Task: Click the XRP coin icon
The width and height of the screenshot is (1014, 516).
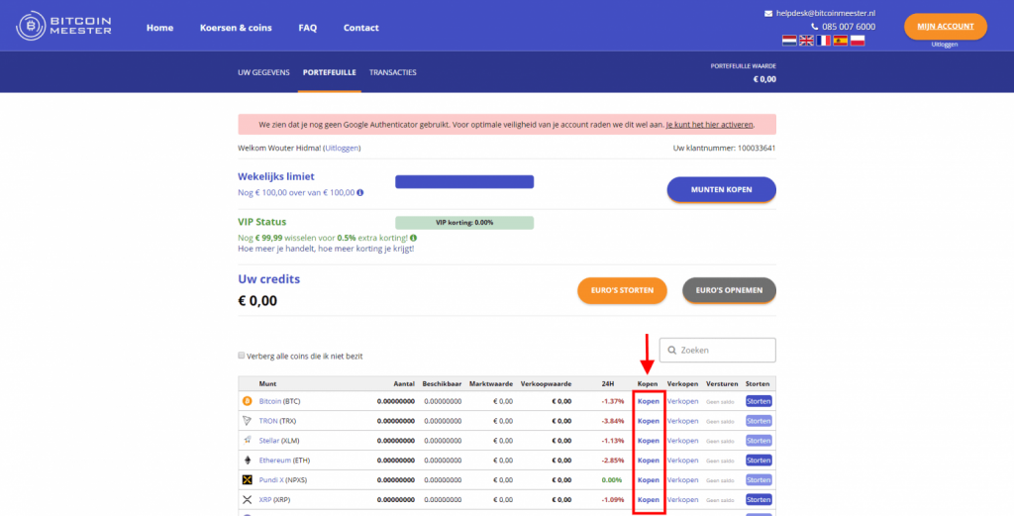Action: point(247,500)
